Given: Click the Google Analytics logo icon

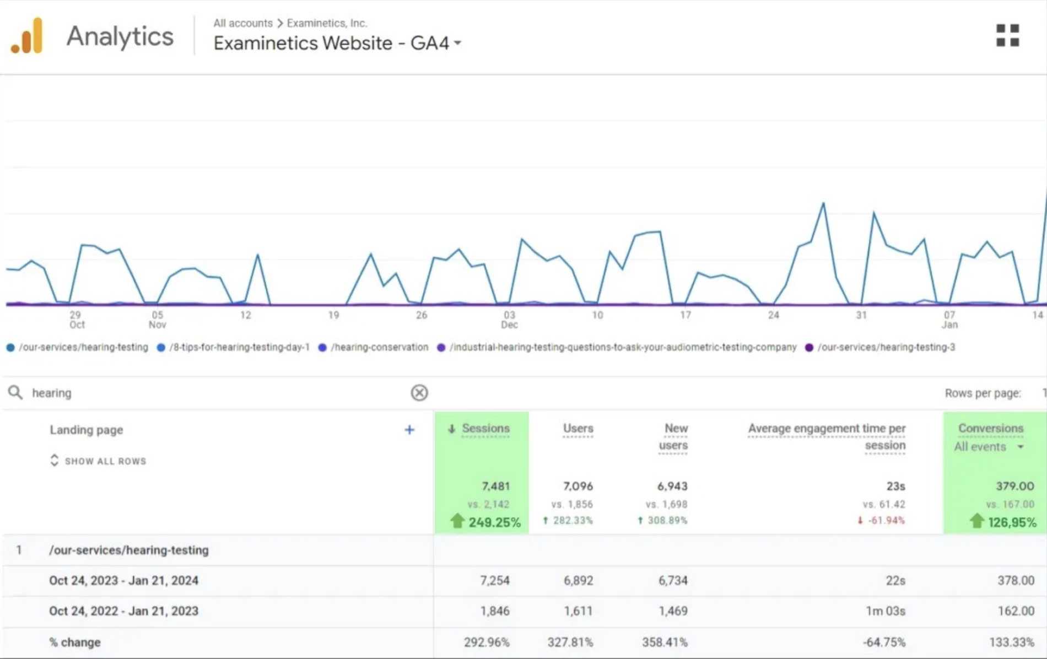Looking at the screenshot, I should pyautogui.click(x=26, y=36).
